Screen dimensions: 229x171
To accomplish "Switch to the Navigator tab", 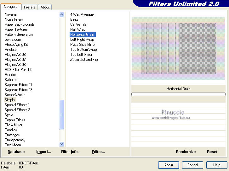I will click(x=11, y=7).
